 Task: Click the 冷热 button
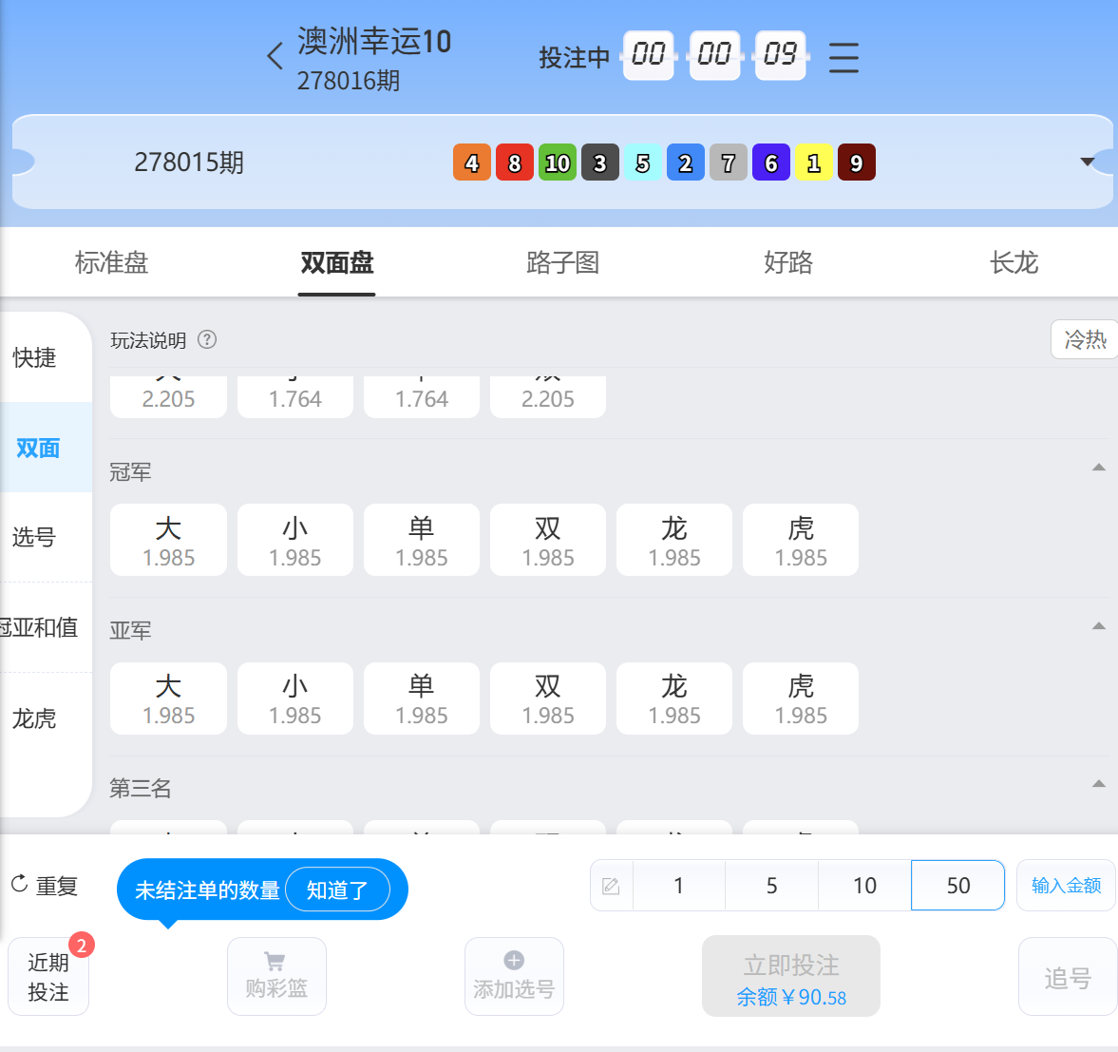[x=1085, y=339]
